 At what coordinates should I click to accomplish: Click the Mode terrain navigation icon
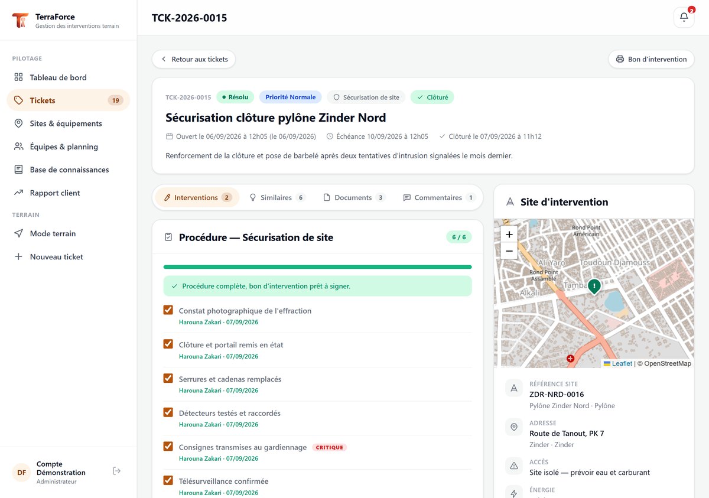click(x=18, y=233)
